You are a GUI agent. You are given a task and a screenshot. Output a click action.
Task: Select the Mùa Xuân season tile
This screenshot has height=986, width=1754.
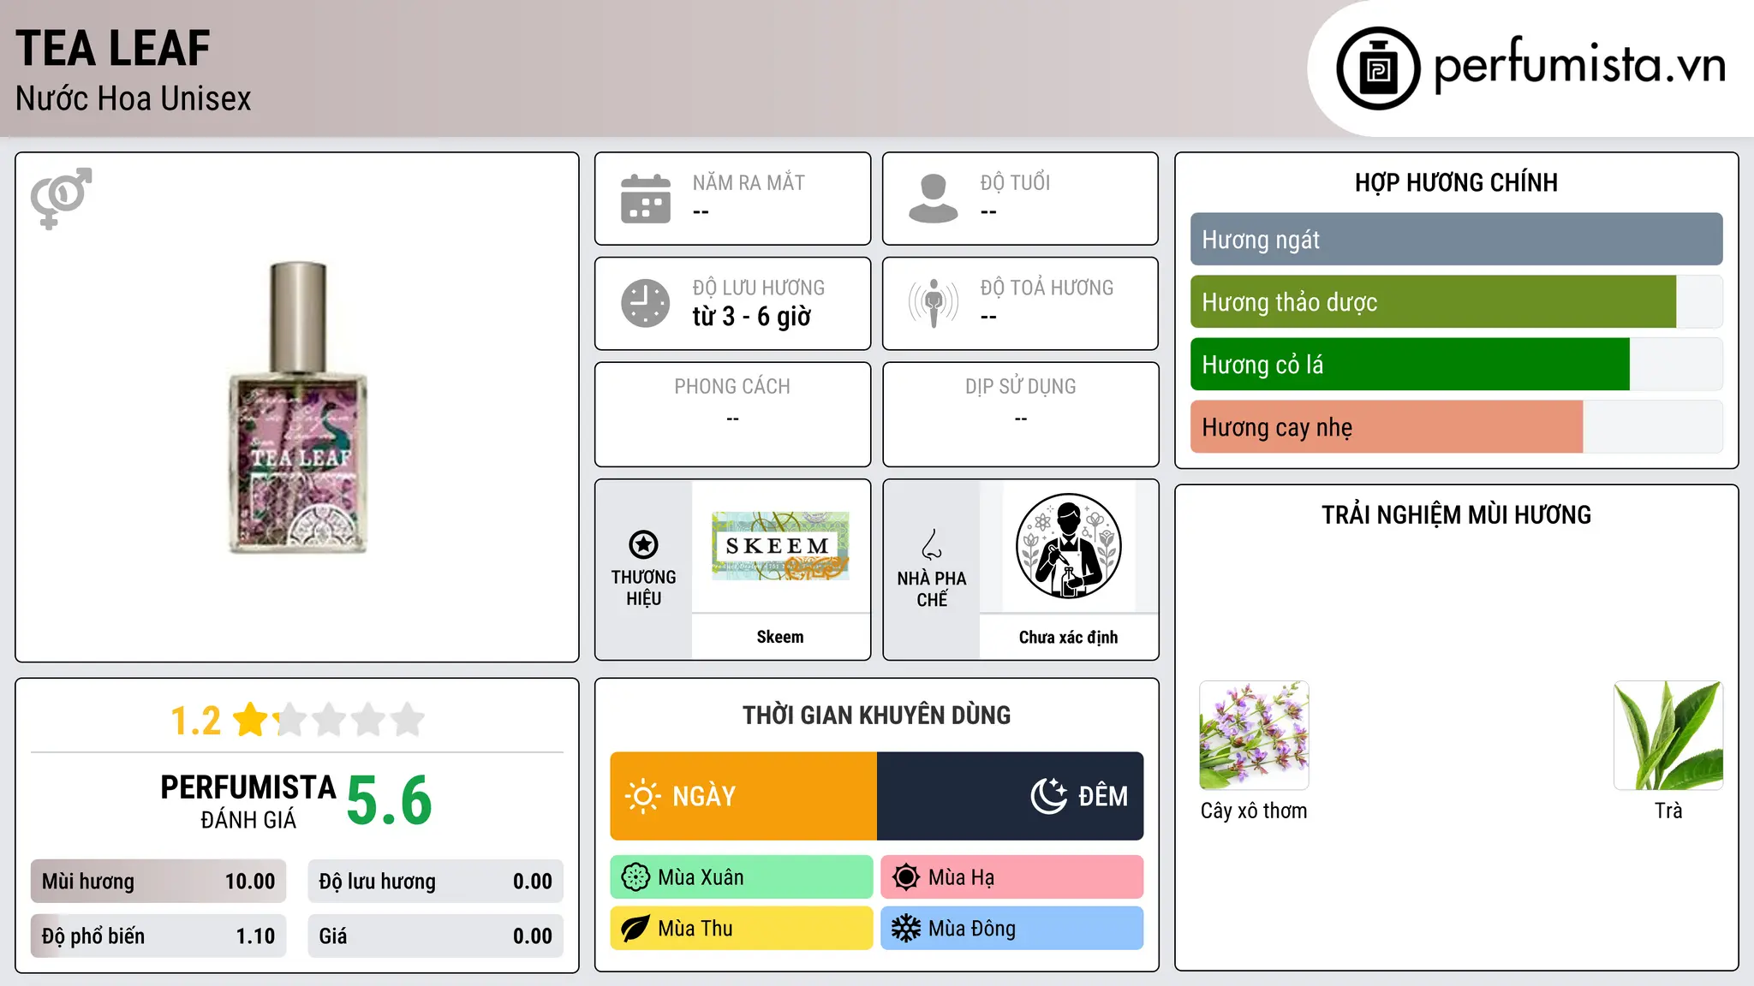point(742,877)
